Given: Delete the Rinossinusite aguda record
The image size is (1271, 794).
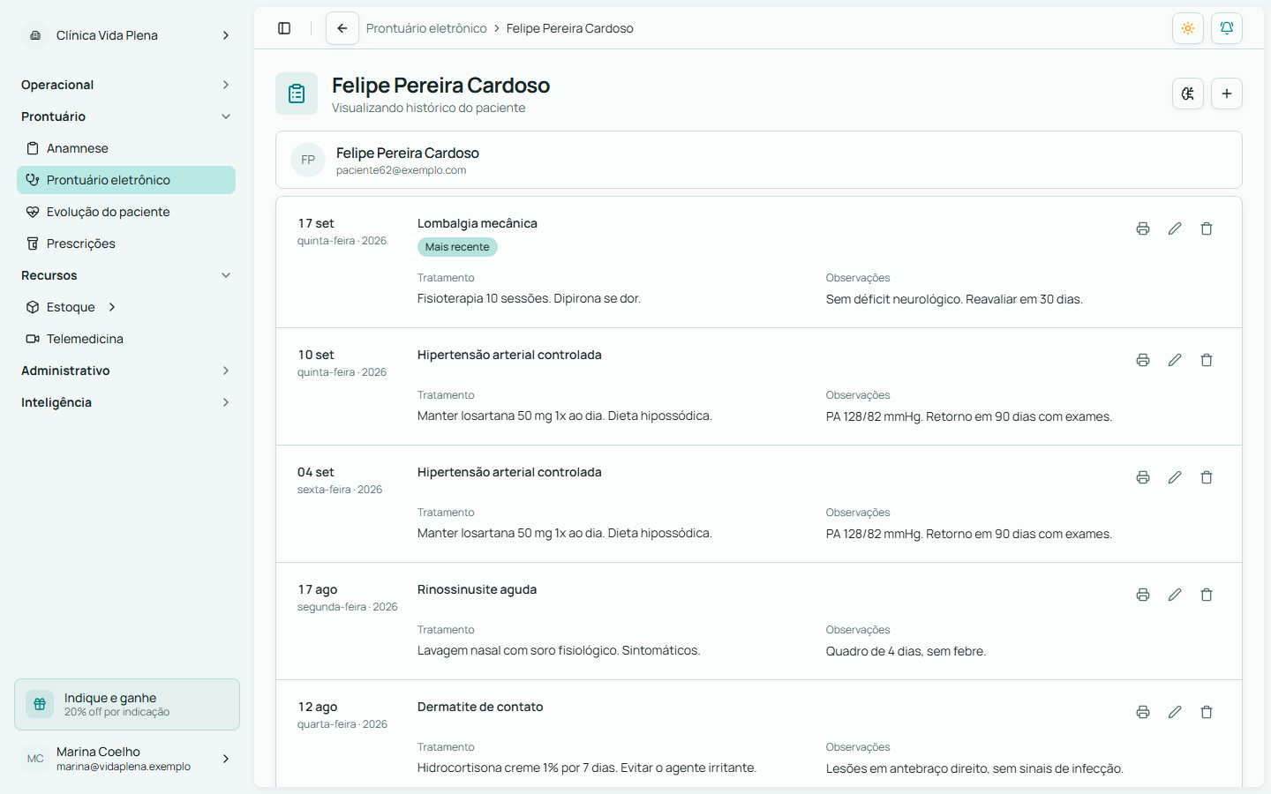Looking at the screenshot, I should 1207,595.
